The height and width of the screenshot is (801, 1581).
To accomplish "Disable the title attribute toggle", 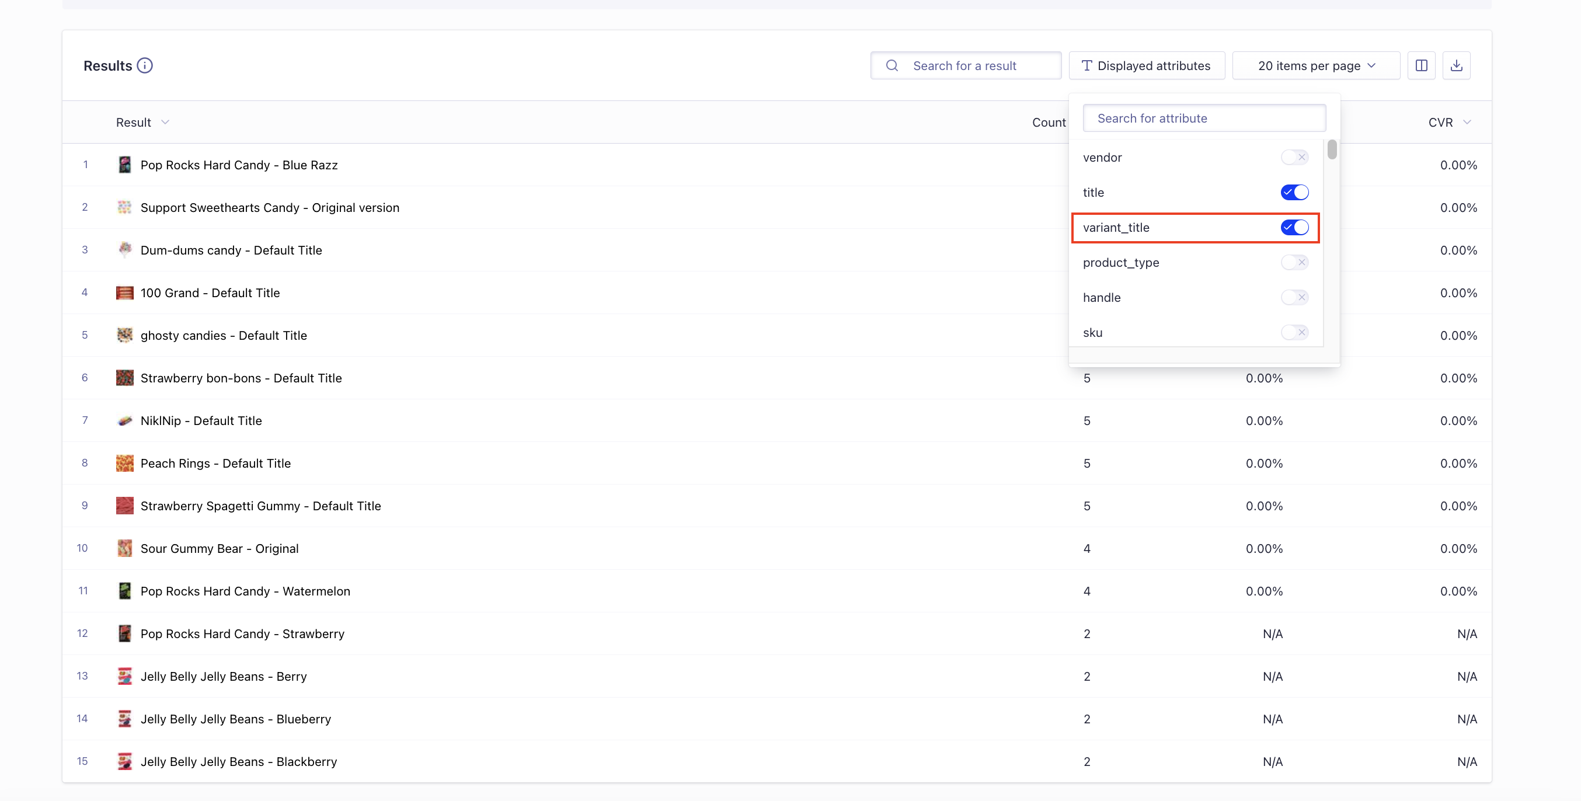I will (1294, 193).
